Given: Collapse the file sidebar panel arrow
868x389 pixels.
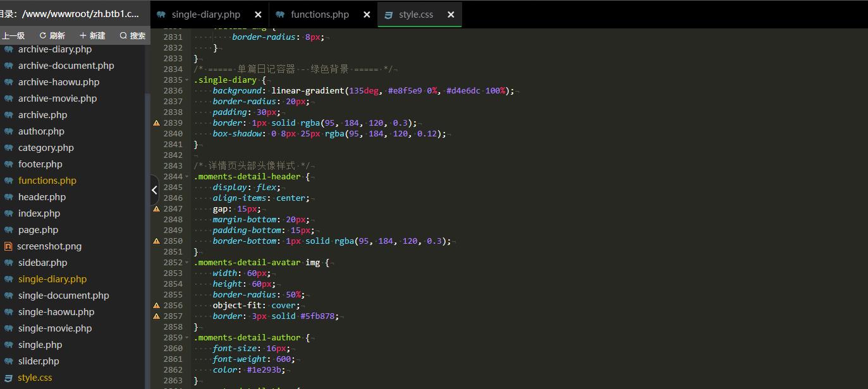Looking at the screenshot, I should 154,189.
